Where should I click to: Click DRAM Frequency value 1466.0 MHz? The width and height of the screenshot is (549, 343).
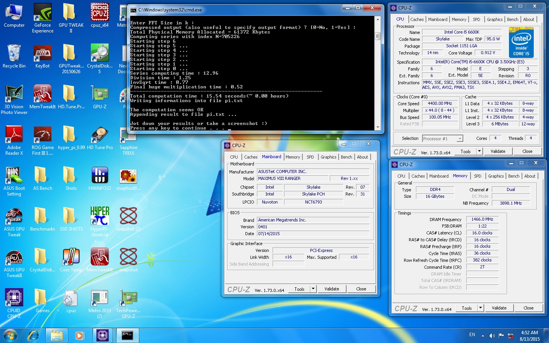point(482,219)
